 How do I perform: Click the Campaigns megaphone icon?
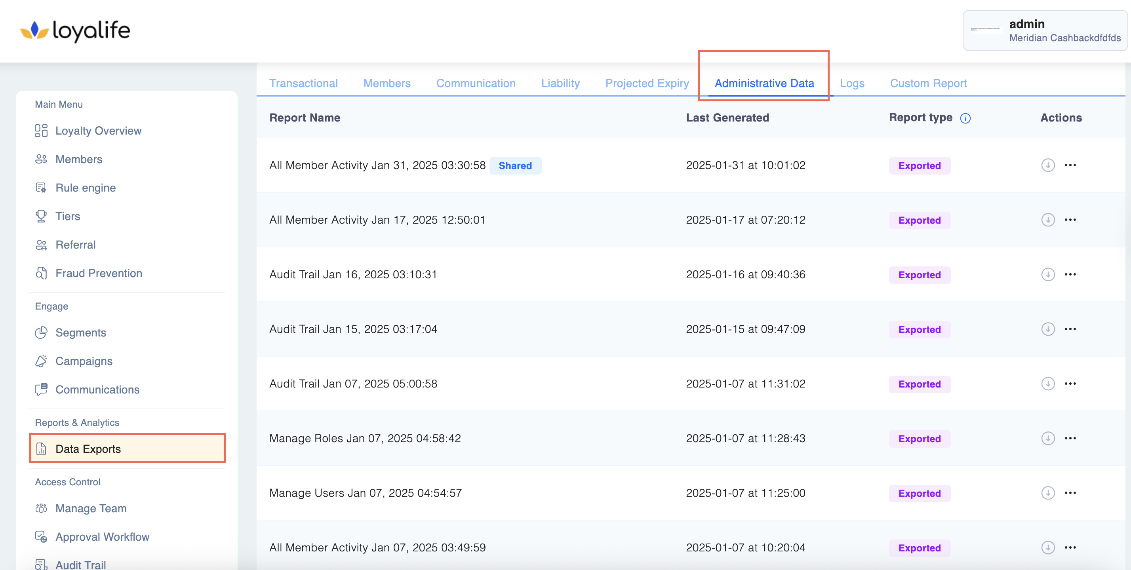point(41,361)
